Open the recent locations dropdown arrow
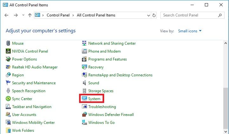Image resolution: width=229 pixels, height=134 pixels. (23, 15)
